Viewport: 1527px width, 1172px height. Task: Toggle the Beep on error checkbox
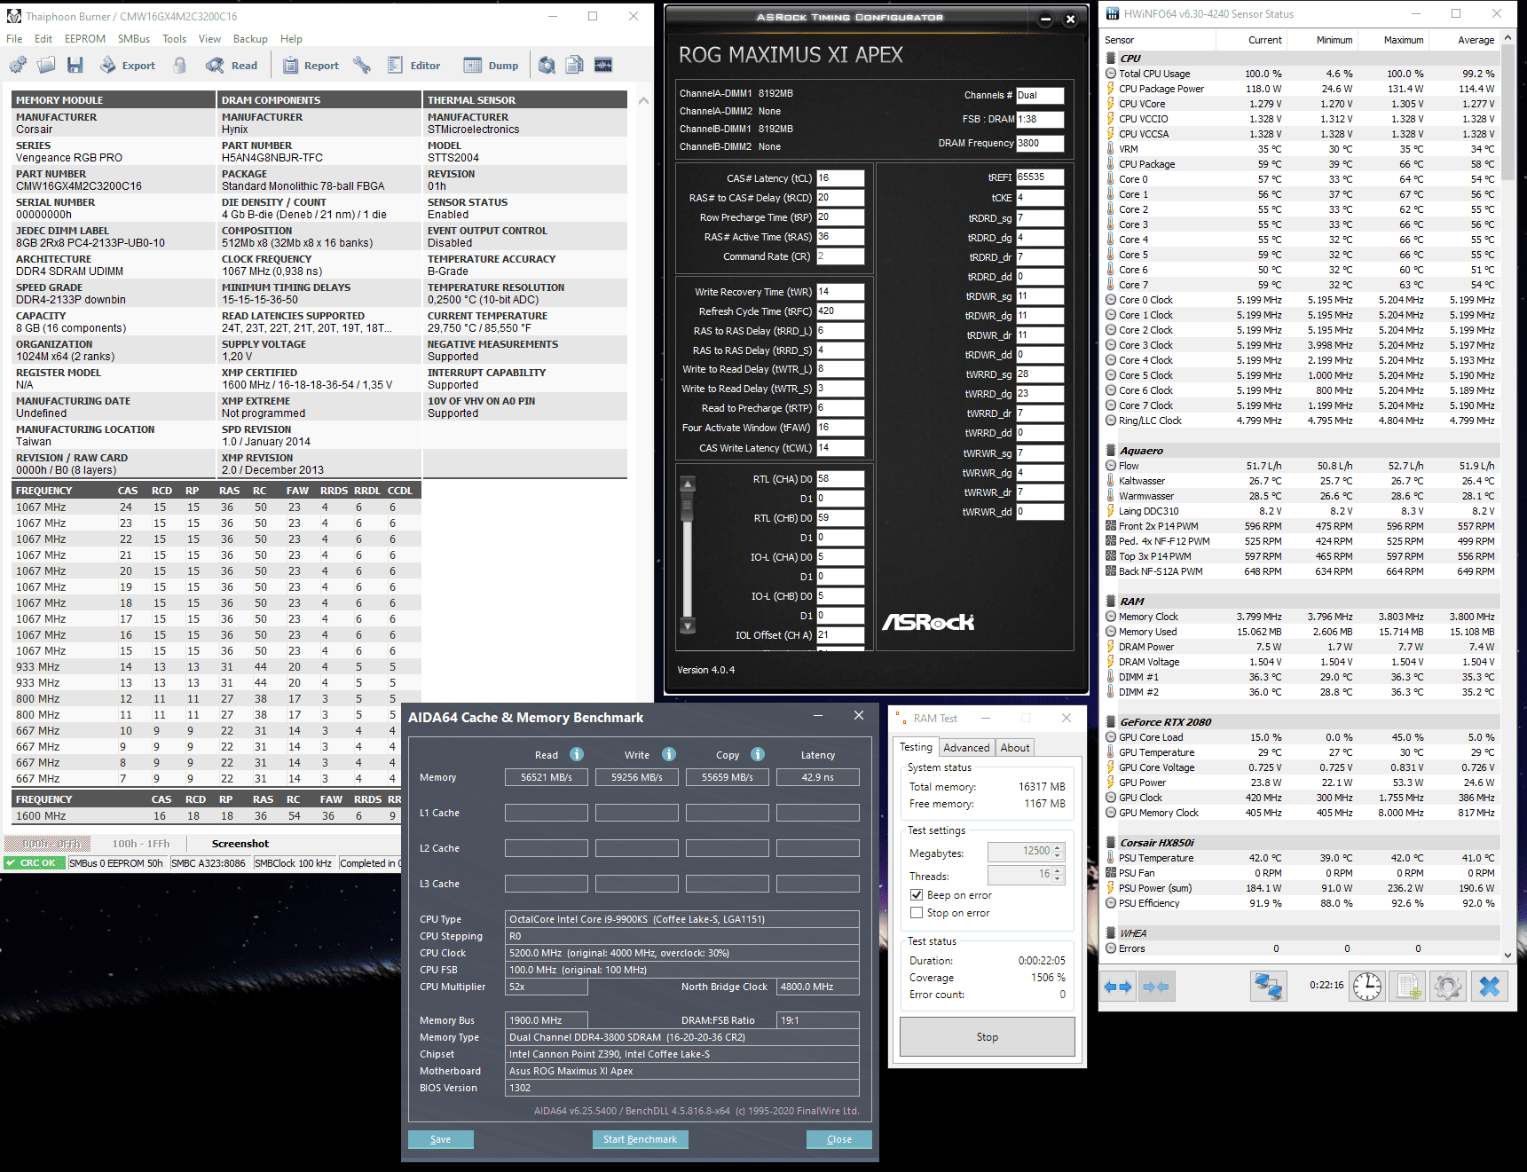point(917,895)
